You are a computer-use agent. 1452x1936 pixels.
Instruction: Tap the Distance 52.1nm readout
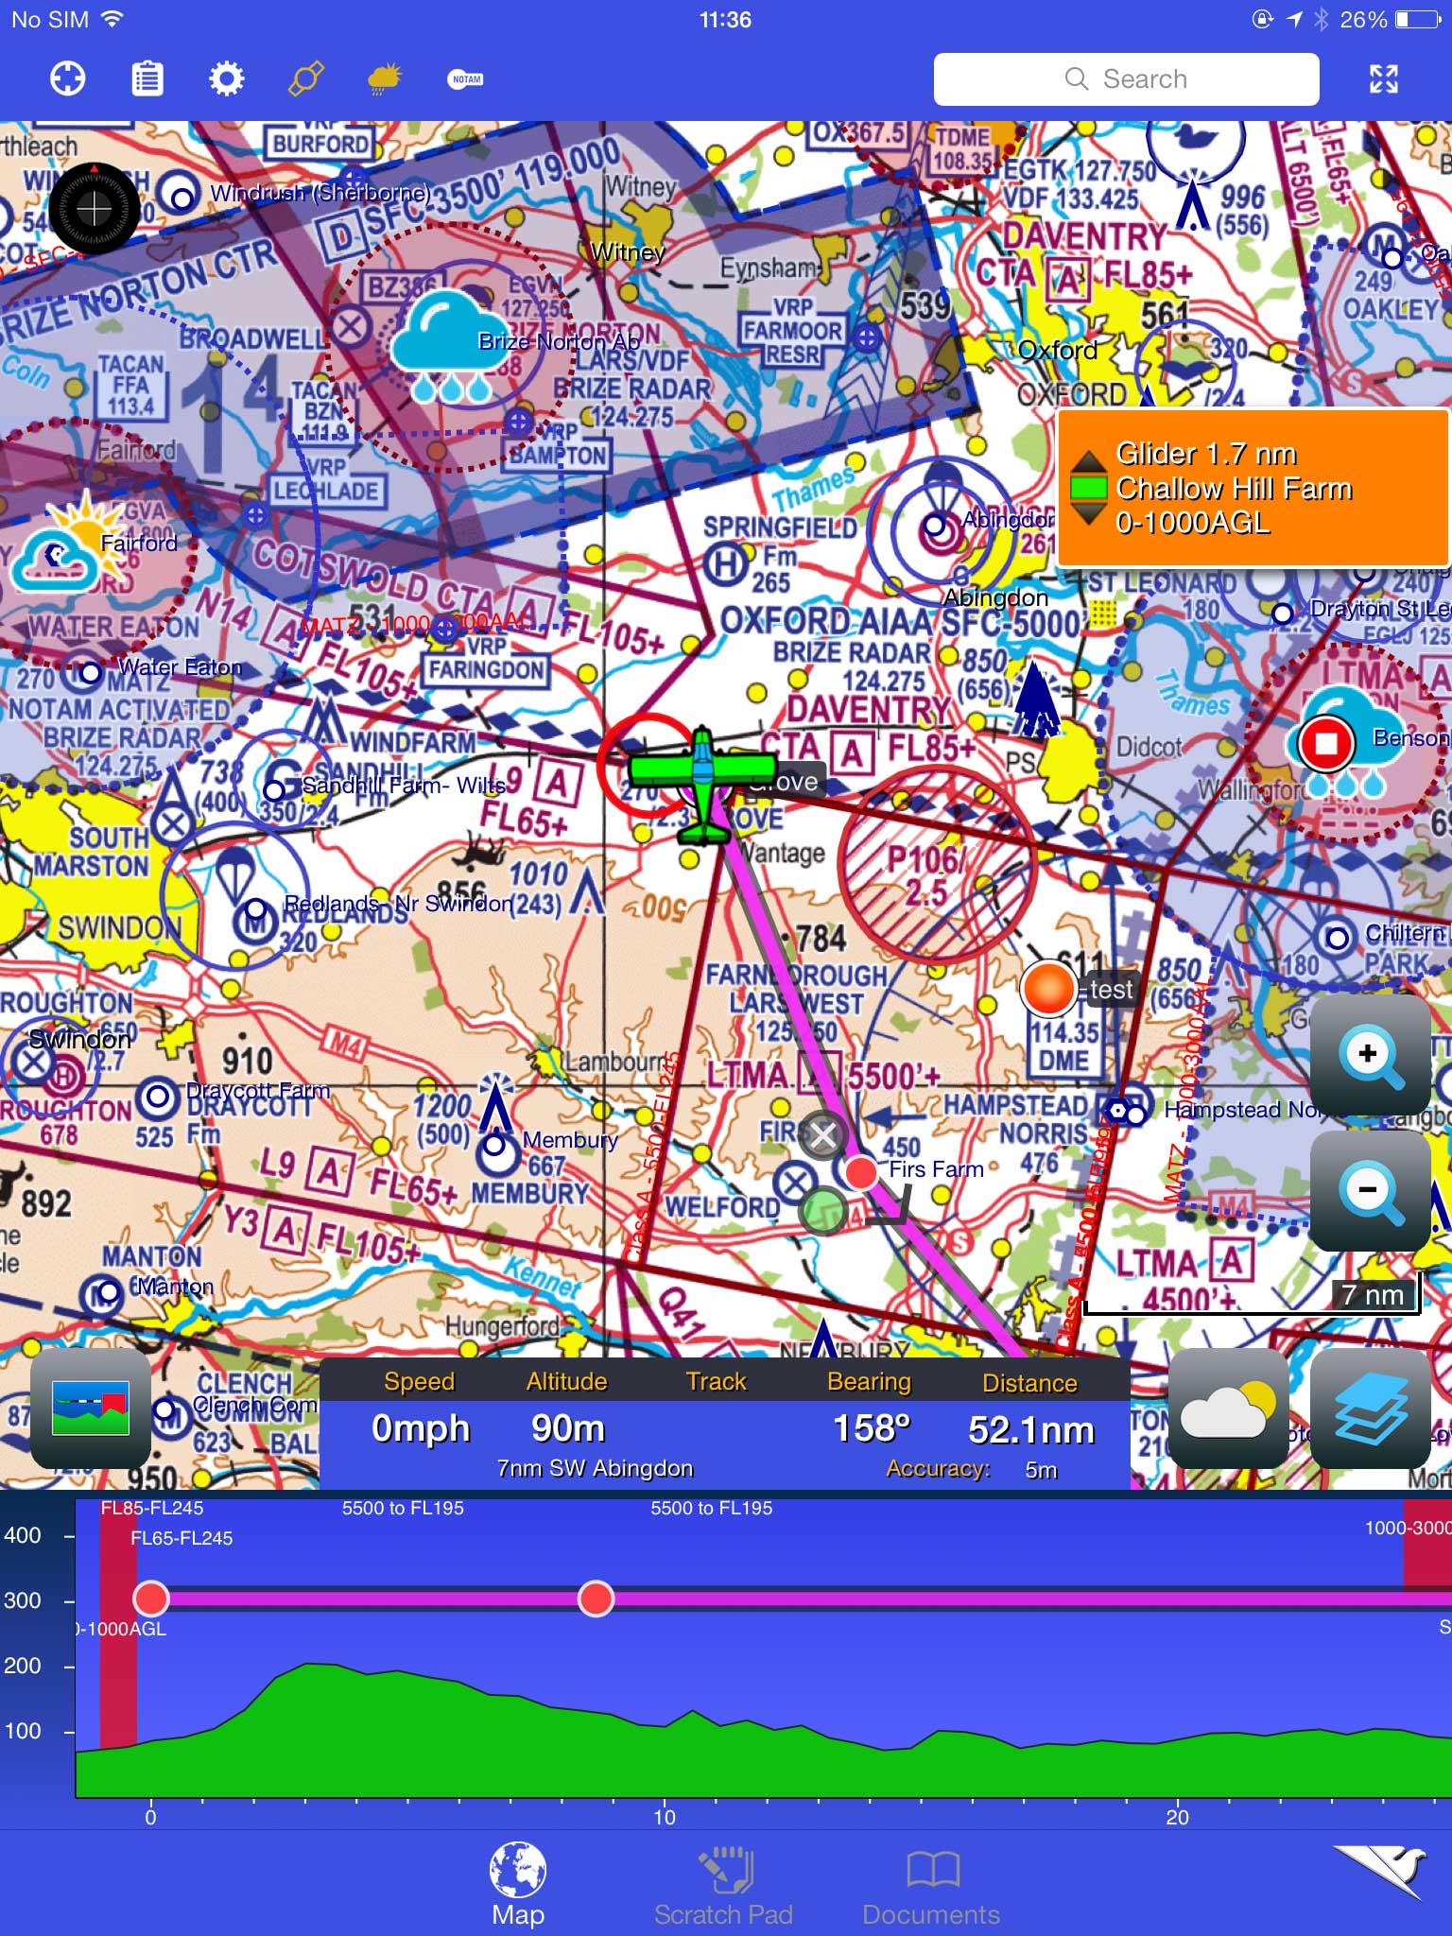1030,1429
